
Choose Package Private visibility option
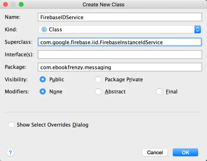(x=99, y=79)
